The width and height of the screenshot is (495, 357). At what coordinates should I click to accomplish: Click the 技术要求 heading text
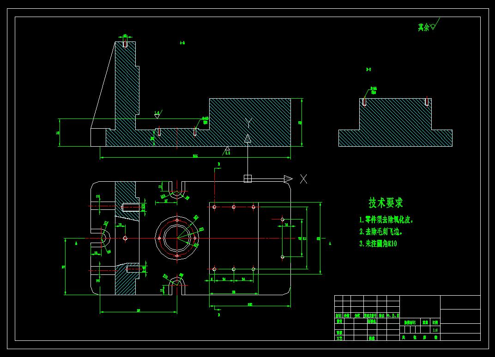click(x=386, y=203)
